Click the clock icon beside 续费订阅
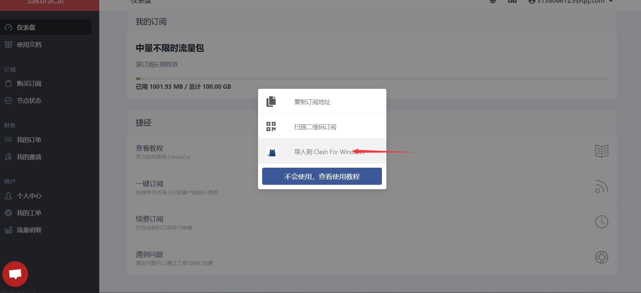The height and width of the screenshot is (293, 641). click(x=601, y=222)
